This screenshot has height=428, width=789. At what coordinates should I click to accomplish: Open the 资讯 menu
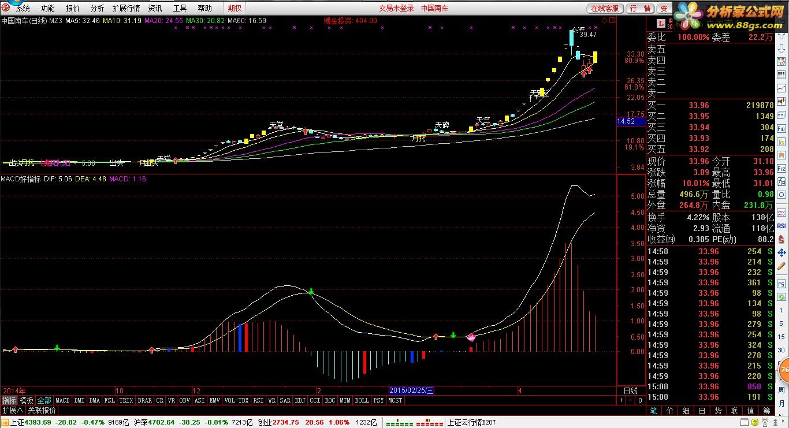(x=155, y=8)
